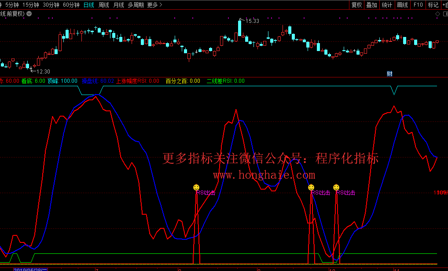Open the 画线 drawing tool
The width and height of the screenshot is (448, 271).
point(402,5)
